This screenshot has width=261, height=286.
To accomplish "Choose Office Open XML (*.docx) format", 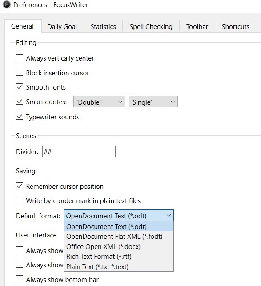I will tap(119, 247).
